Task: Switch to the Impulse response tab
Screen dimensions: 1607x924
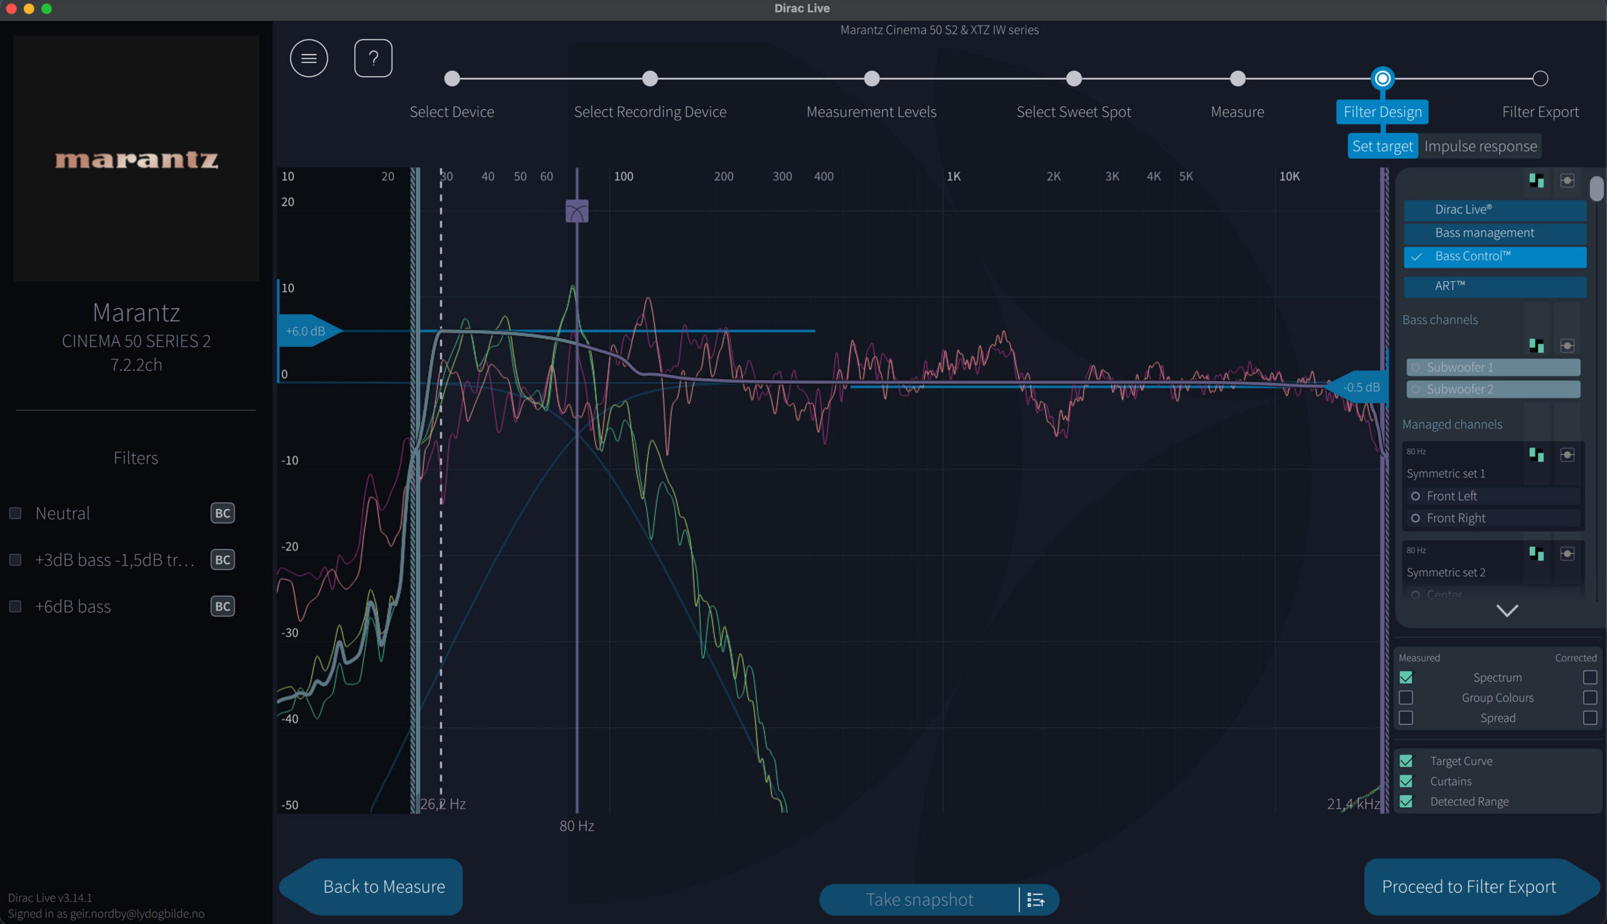Action: tap(1481, 147)
